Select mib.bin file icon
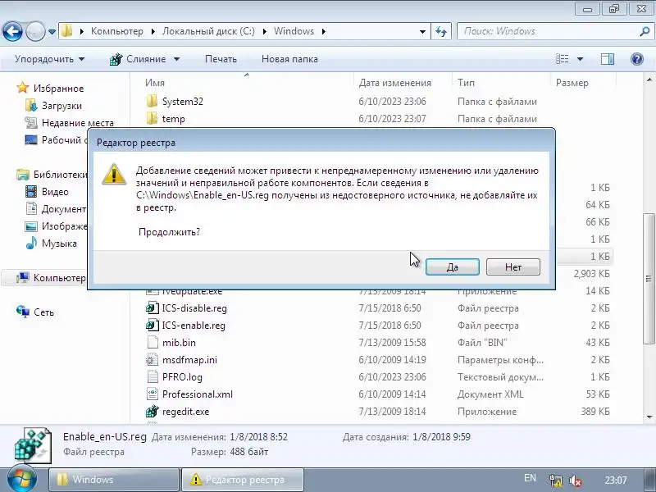Image resolution: width=656 pixels, height=492 pixels. pos(153,342)
